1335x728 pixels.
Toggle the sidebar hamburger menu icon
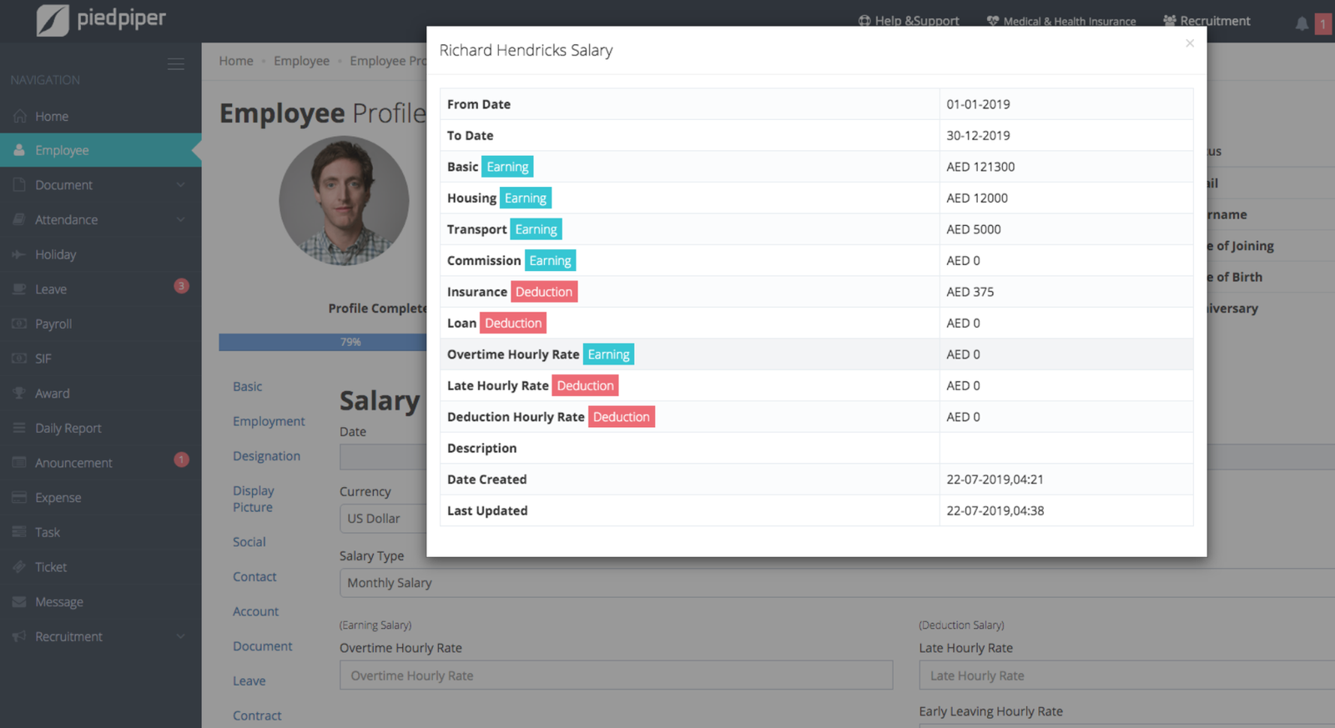(x=176, y=64)
